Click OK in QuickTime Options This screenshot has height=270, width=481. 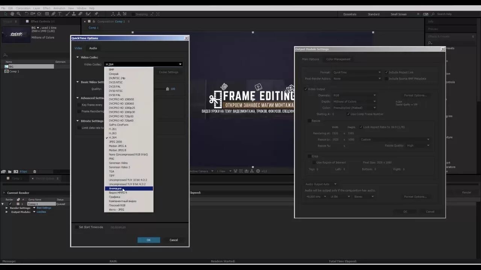pyautogui.click(x=148, y=240)
